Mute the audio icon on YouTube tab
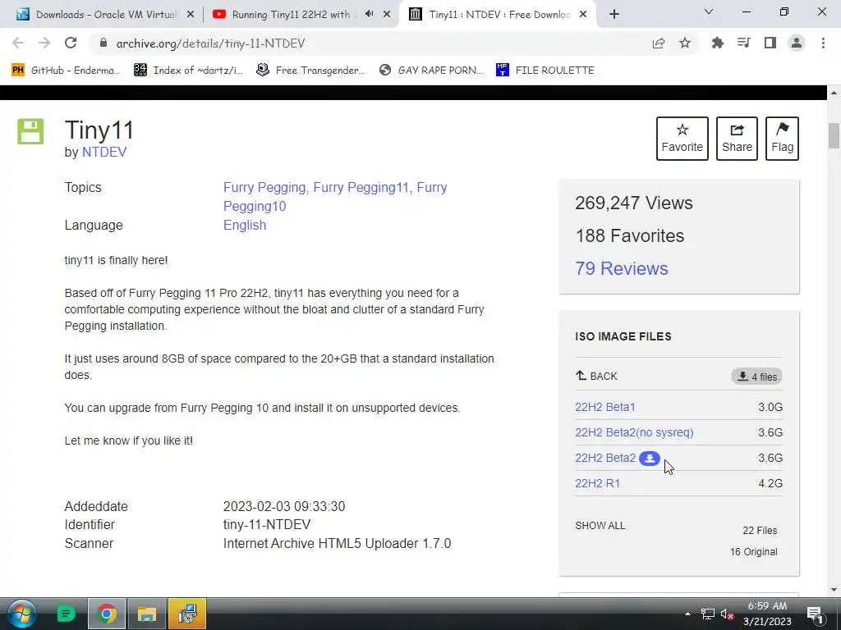The height and width of the screenshot is (630, 841). point(369,14)
